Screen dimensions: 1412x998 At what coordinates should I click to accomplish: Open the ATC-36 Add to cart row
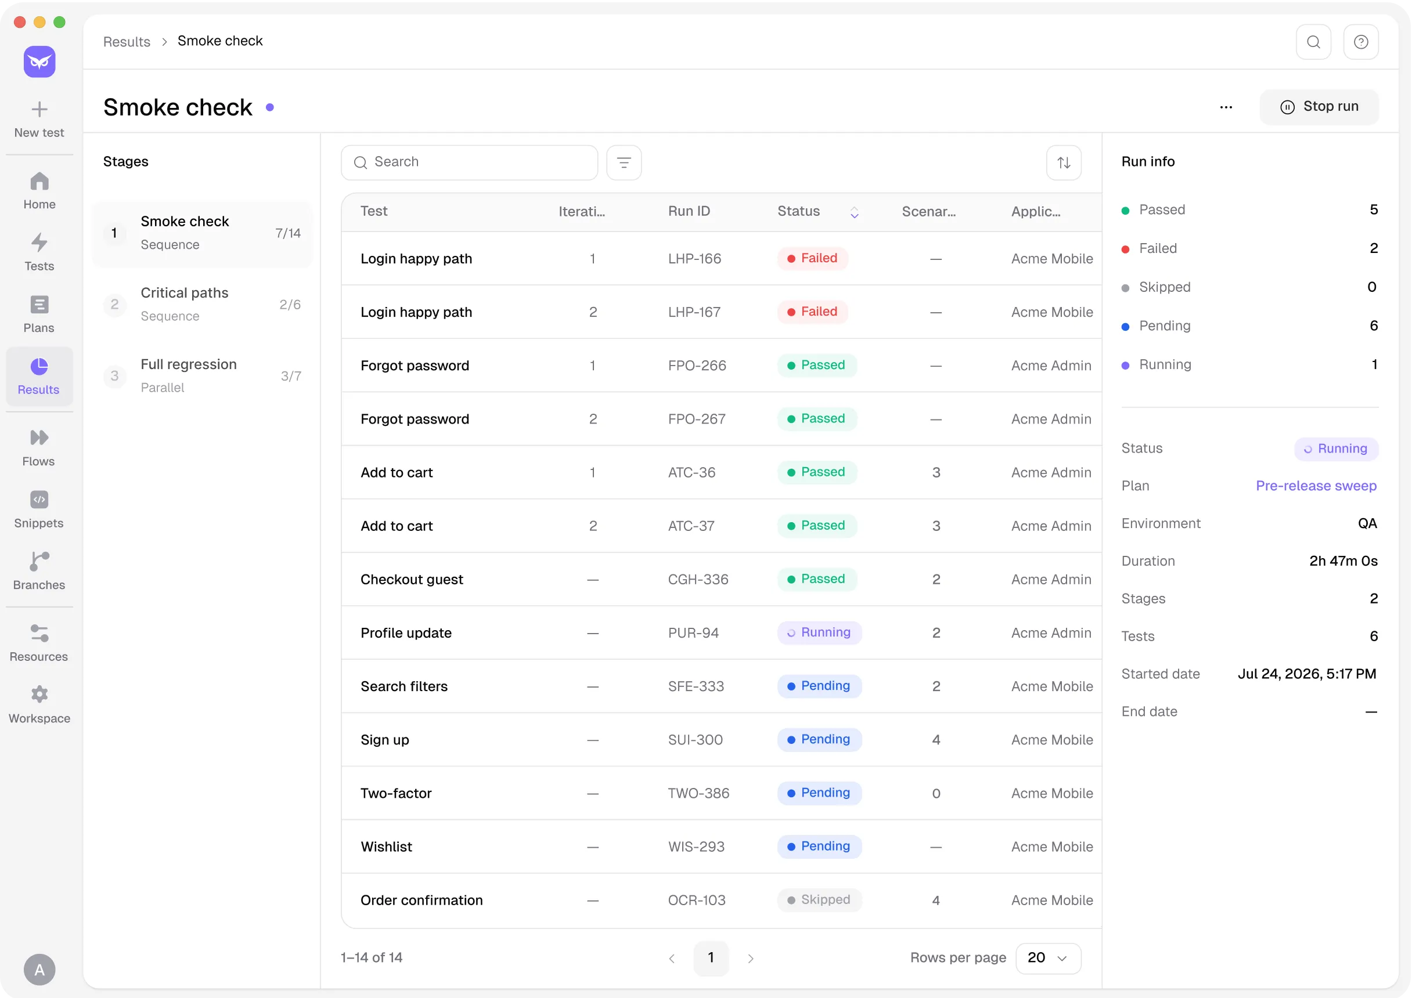[x=721, y=472]
